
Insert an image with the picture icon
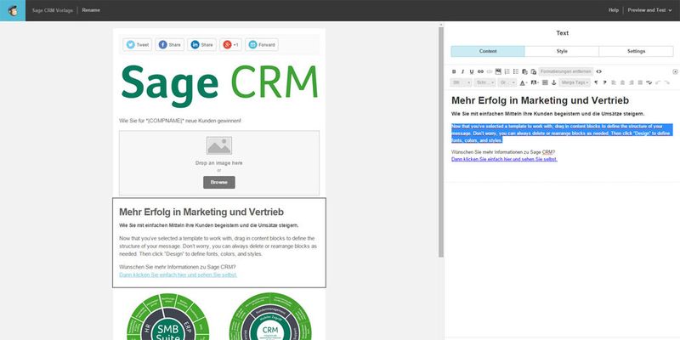coord(498,71)
